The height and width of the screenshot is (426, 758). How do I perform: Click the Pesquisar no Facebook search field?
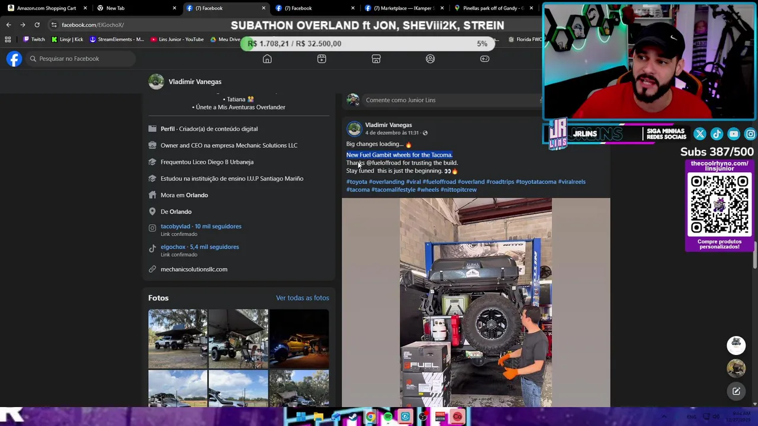80,59
